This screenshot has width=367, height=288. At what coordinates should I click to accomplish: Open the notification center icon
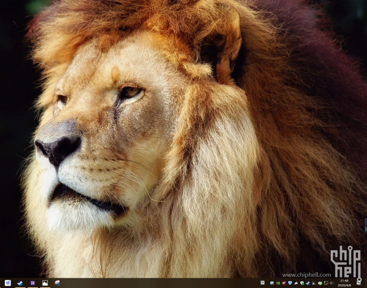[x=359, y=283]
